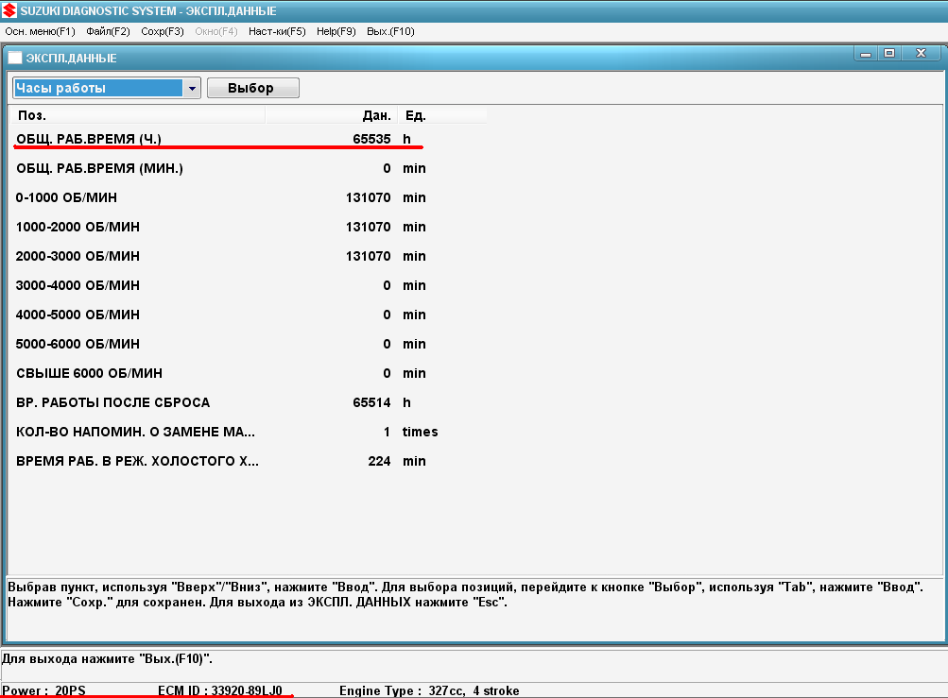Open the Help(F9) menu
Image resolution: width=948 pixels, height=698 pixels.
[x=336, y=31]
